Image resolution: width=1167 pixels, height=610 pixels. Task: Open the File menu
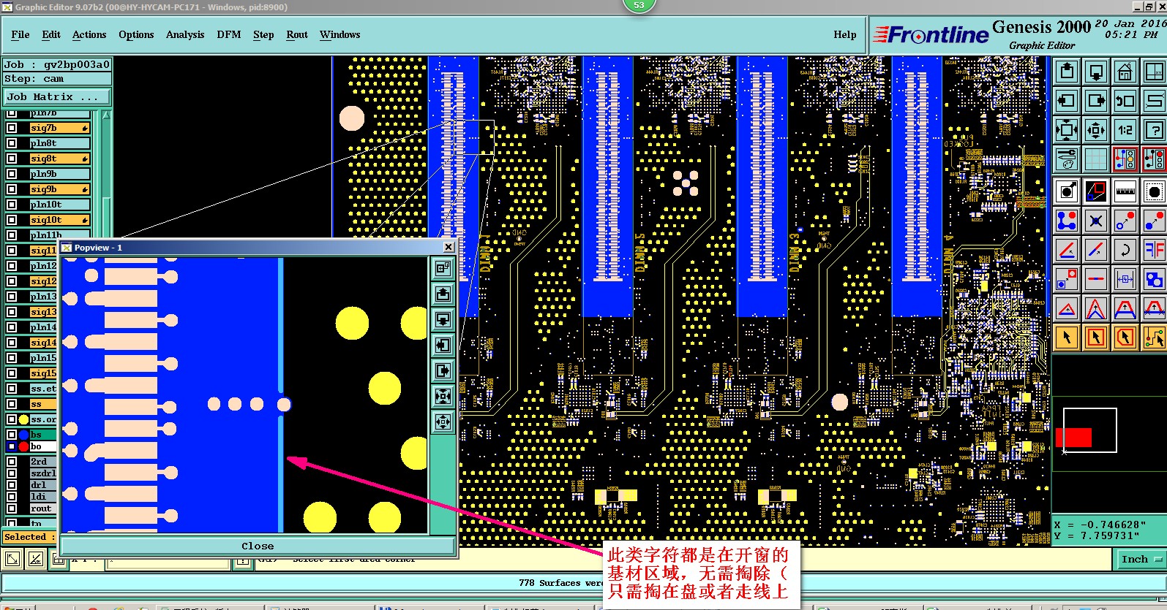click(x=20, y=34)
